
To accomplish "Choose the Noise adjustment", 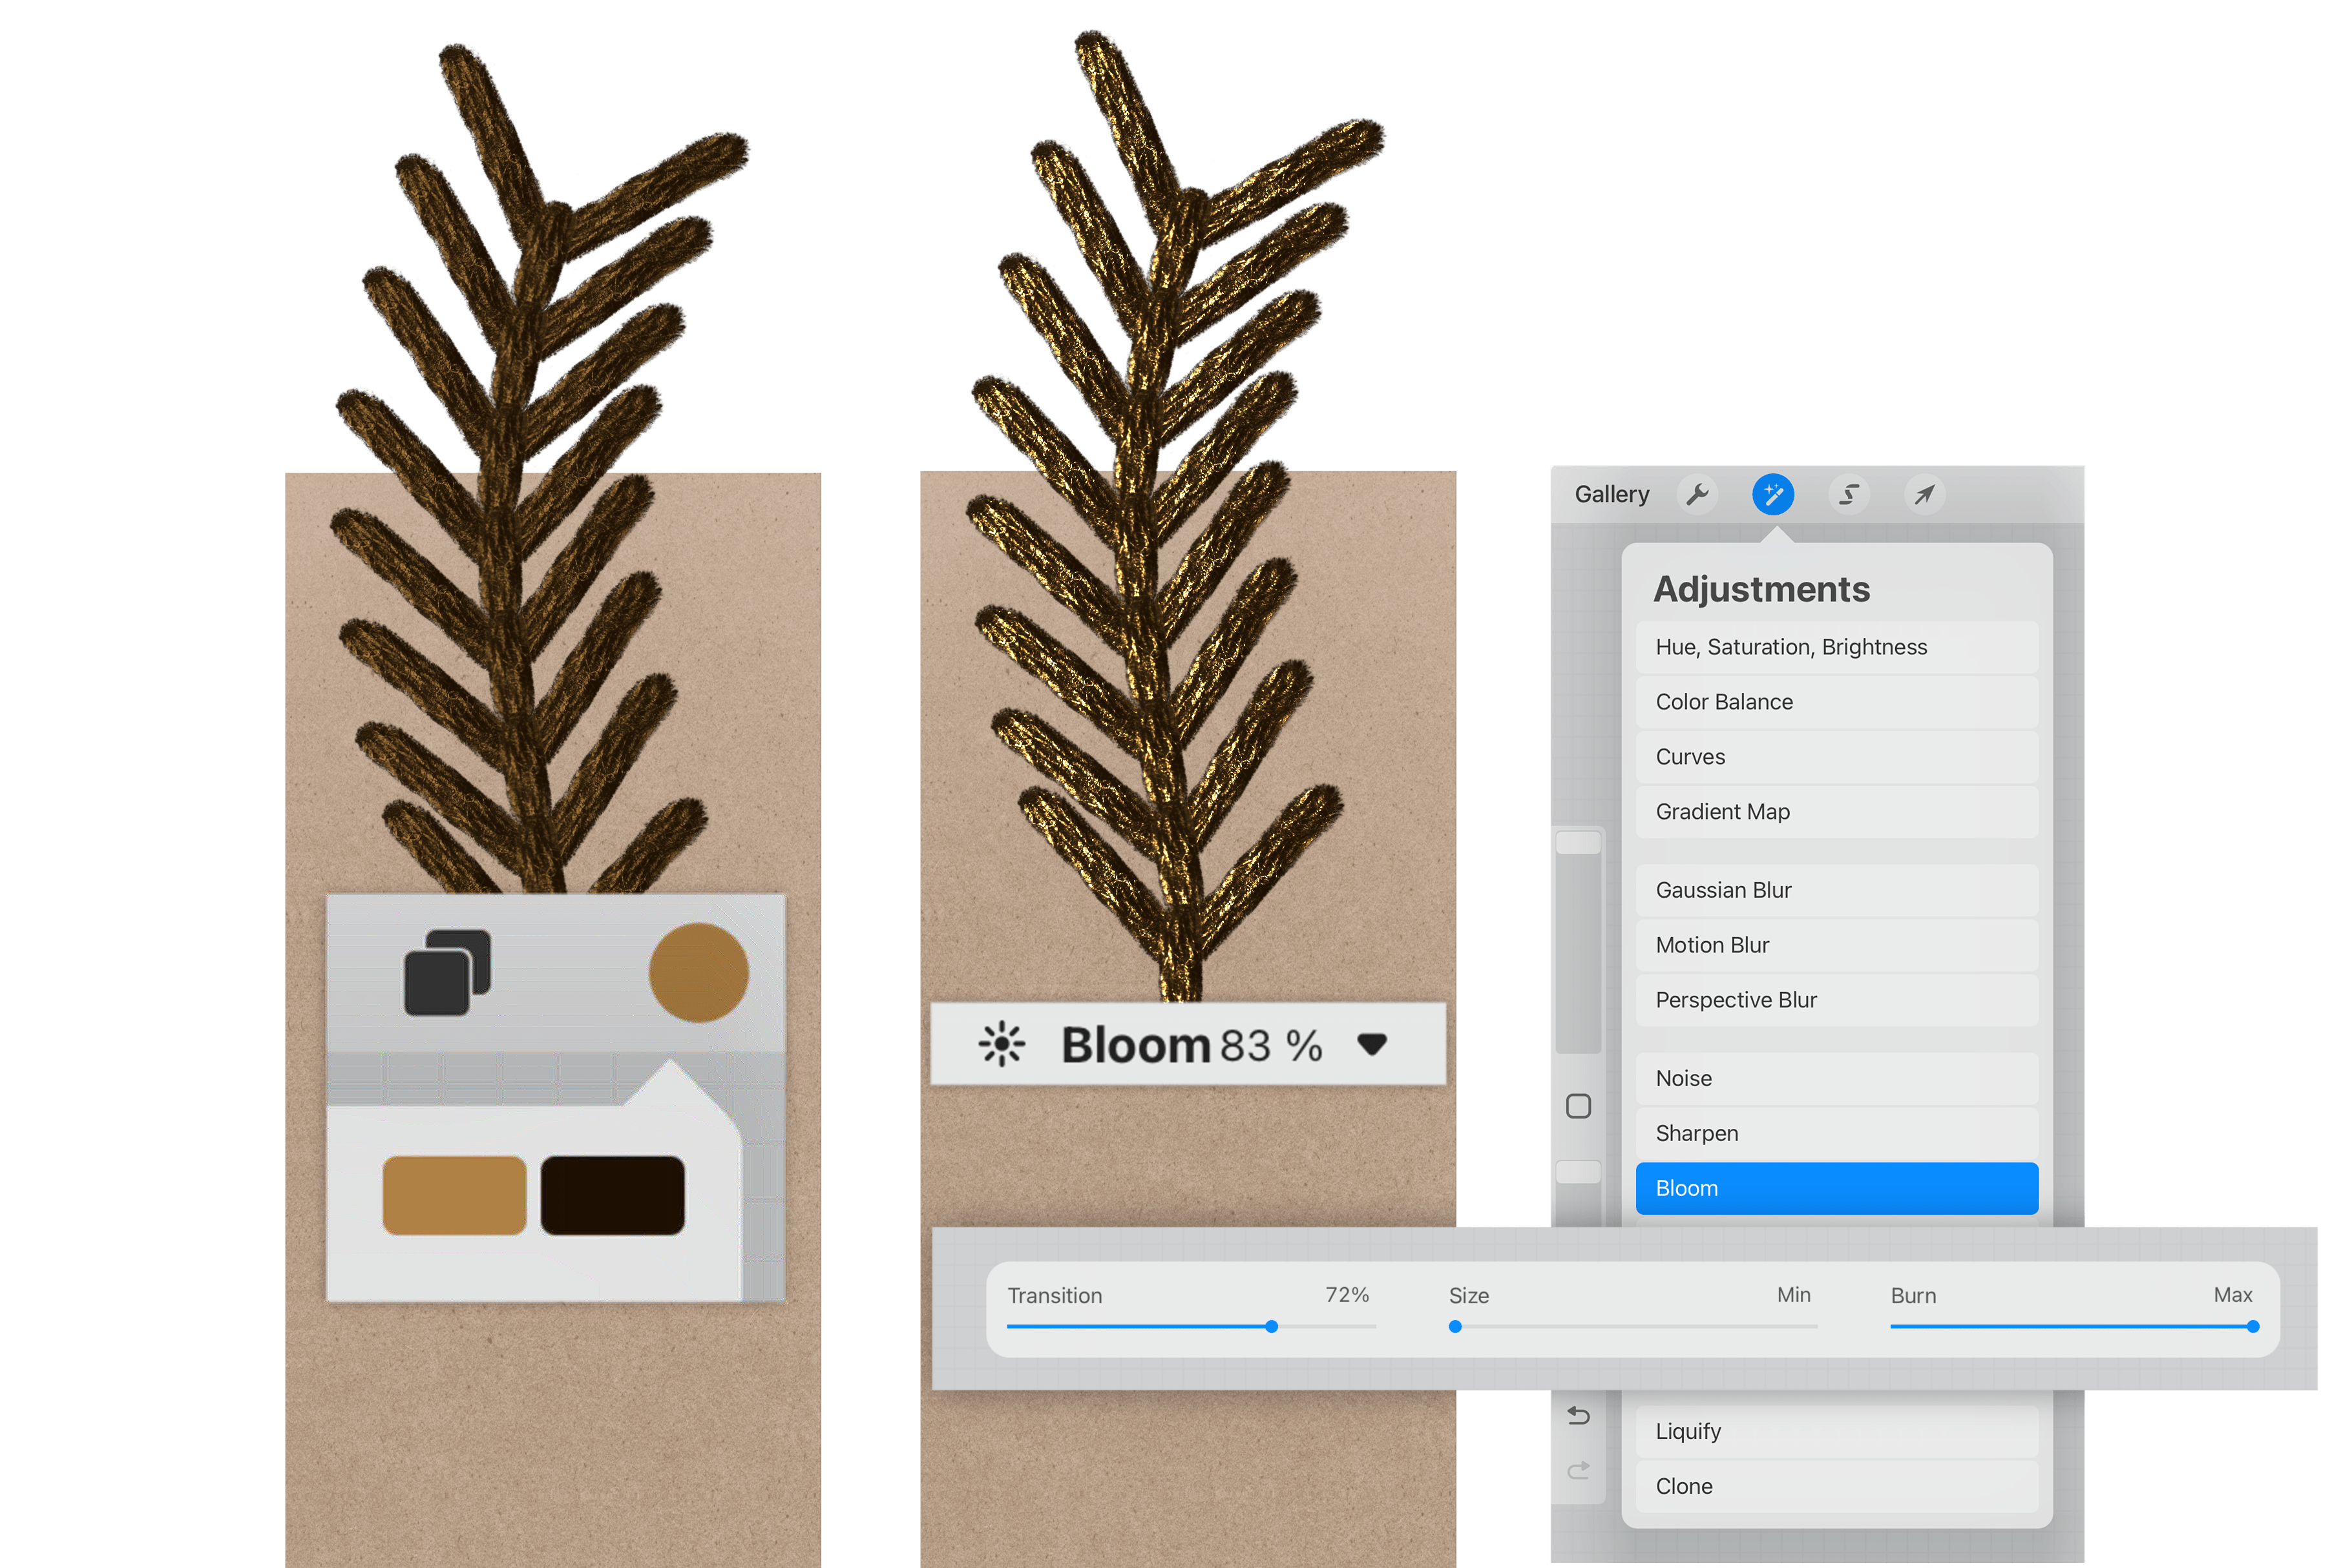I will 1837,1078.
